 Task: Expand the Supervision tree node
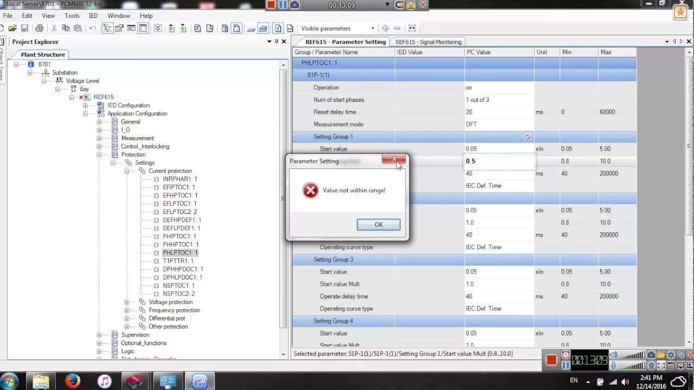click(99, 335)
